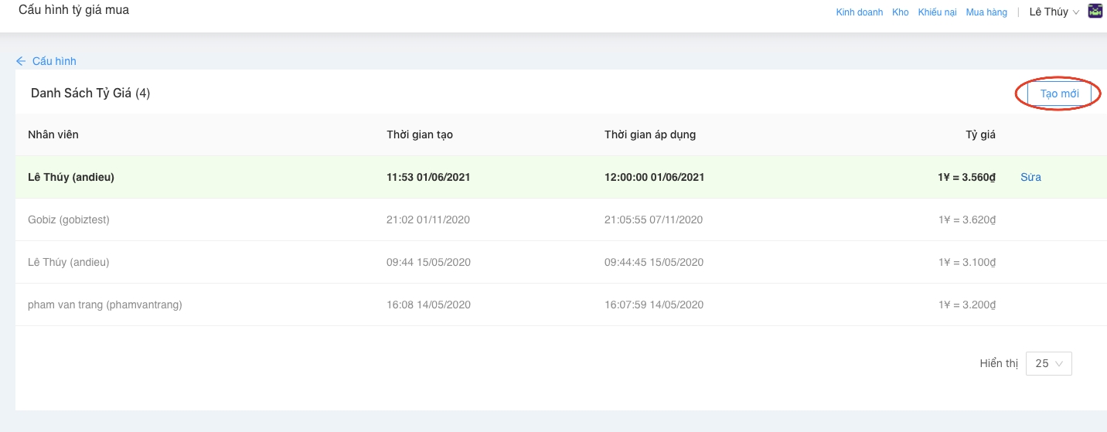Click the Thời gian tạo column header
Viewport: 1107px width, 432px height.
click(x=420, y=134)
